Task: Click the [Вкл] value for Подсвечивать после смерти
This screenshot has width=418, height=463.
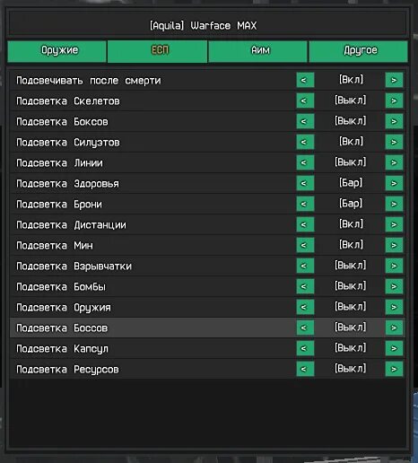Action: [x=351, y=80]
